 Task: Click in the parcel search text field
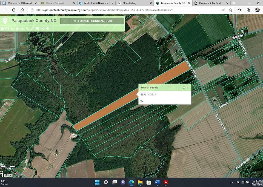[x=92, y=21]
